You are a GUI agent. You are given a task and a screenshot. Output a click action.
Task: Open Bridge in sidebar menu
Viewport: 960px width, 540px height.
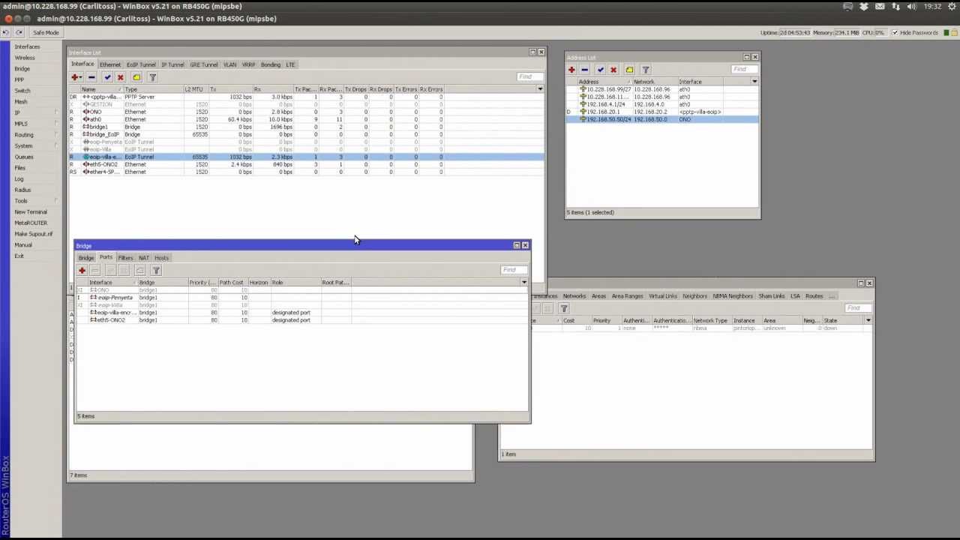coord(22,69)
